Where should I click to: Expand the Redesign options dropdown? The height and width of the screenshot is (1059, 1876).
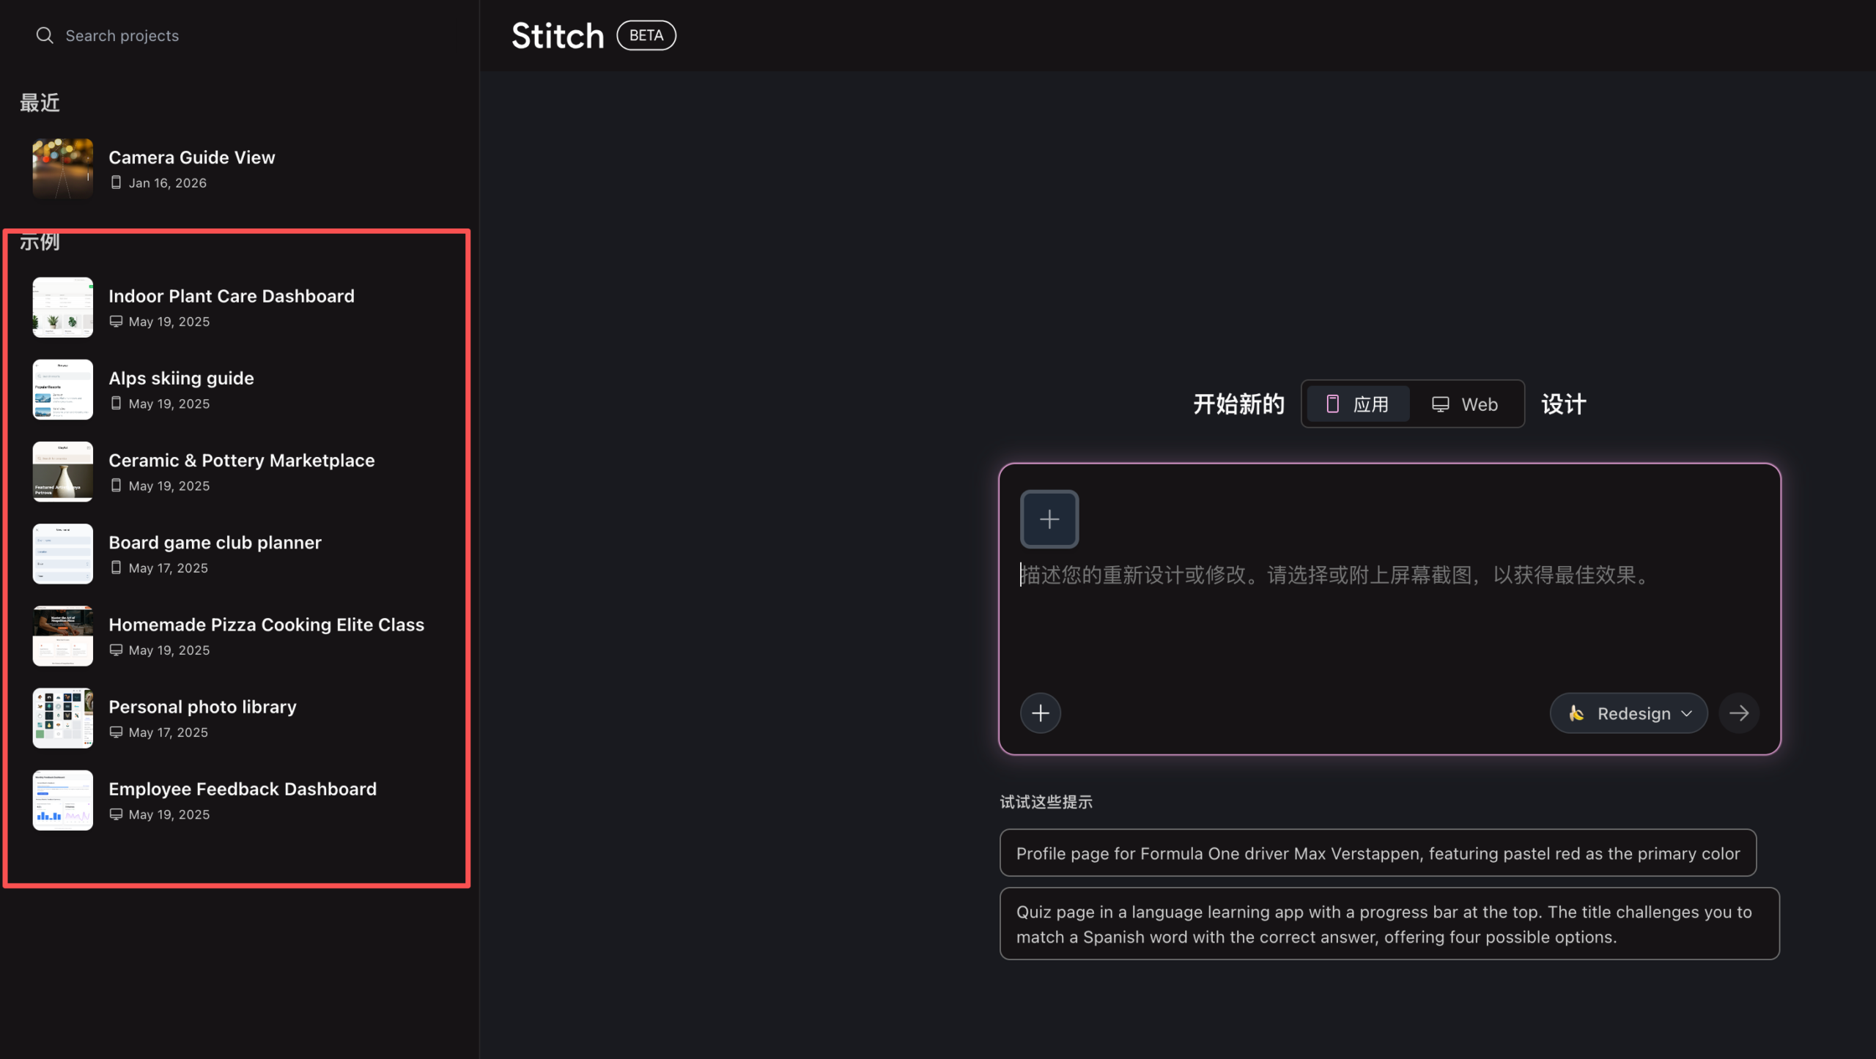coord(1687,713)
